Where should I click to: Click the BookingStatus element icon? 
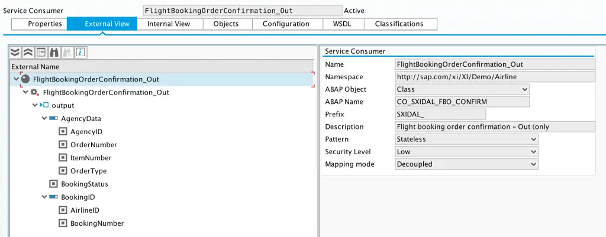[x=53, y=184]
